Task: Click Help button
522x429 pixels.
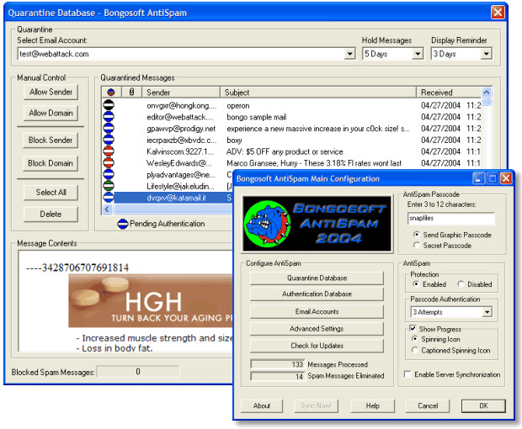Action: click(x=372, y=405)
